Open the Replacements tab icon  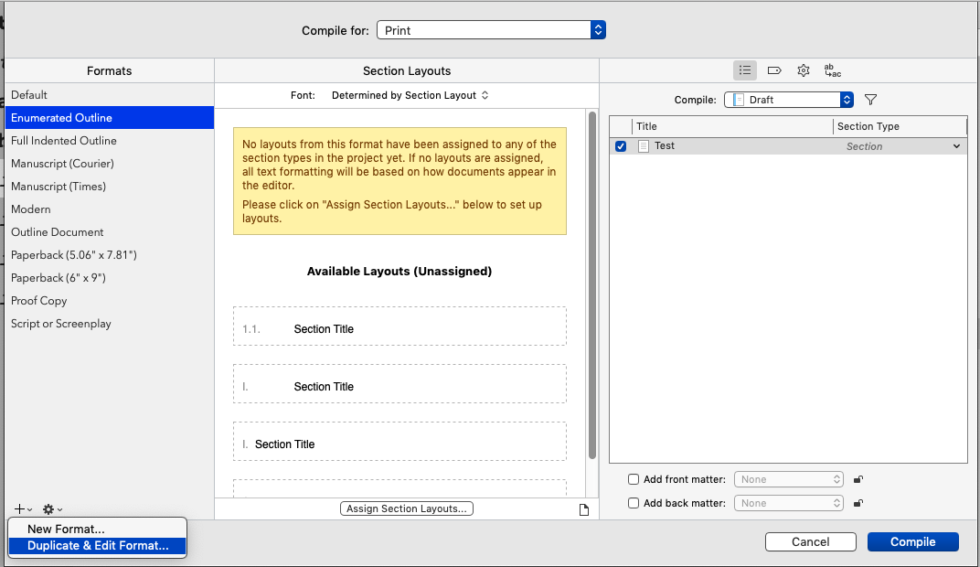pyautogui.click(x=832, y=70)
